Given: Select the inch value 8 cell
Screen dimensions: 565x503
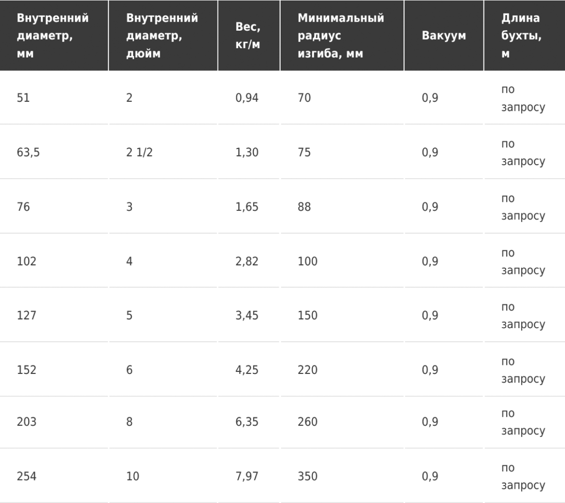Looking at the screenshot, I should pyautogui.click(x=163, y=421).
